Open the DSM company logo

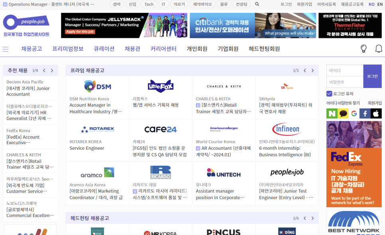click(x=98, y=86)
